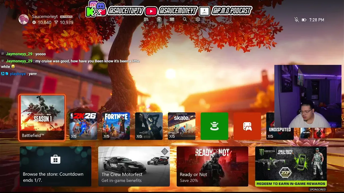
Task: Click the SPONSORED label
Action: pos(318,190)
